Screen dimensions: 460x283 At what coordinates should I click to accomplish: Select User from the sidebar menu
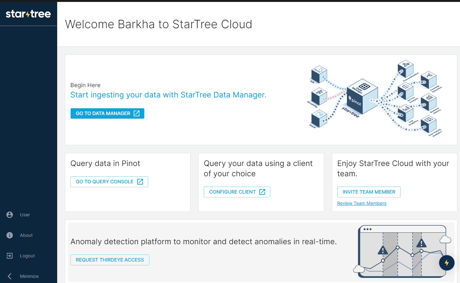pyautogui.click(x=25, y=214)
